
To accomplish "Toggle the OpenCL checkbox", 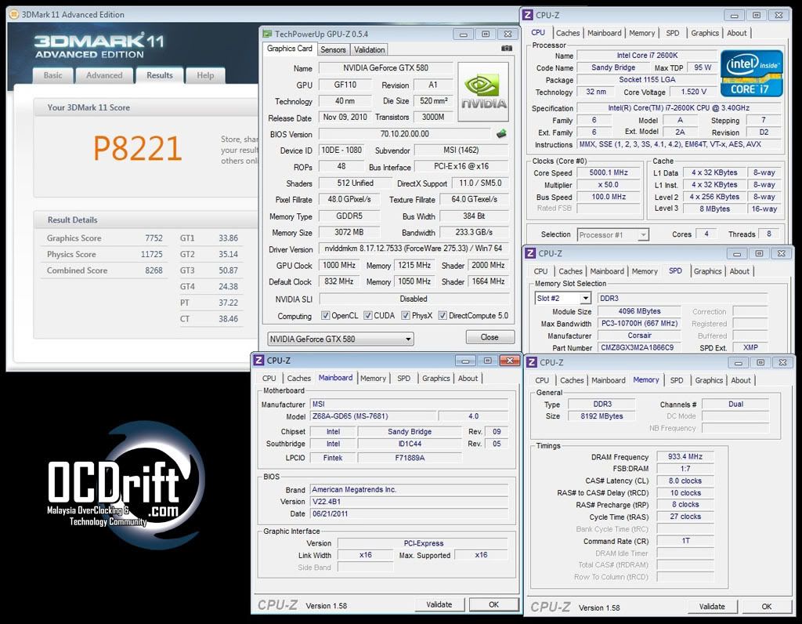I will [326, 316].
